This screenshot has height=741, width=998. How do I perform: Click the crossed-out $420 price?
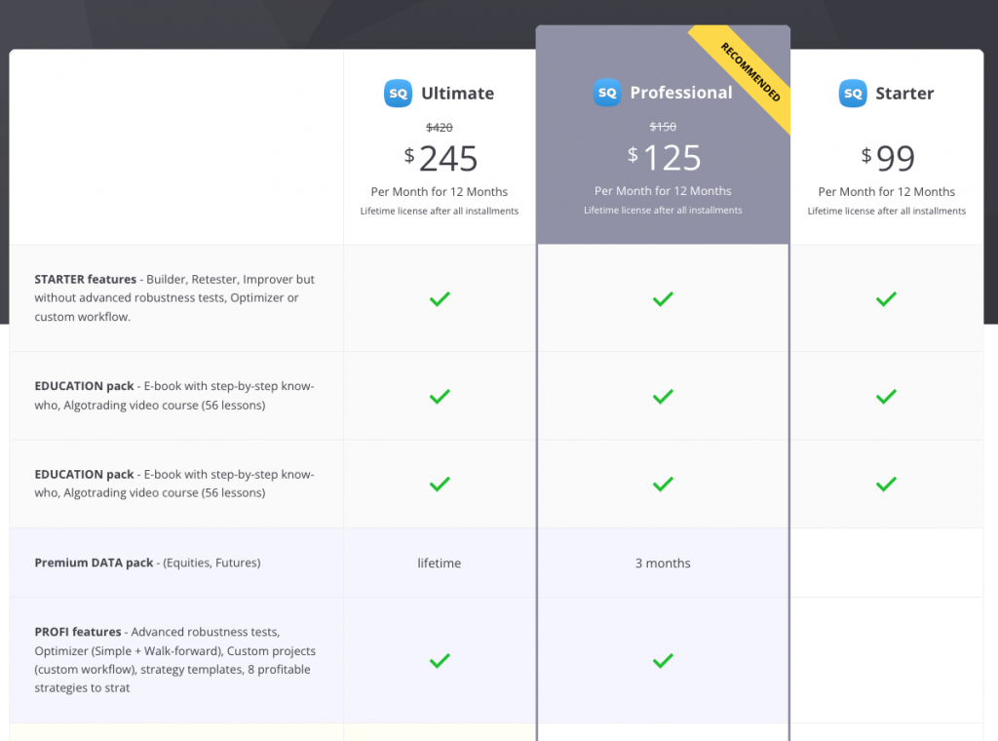(440, 128)
